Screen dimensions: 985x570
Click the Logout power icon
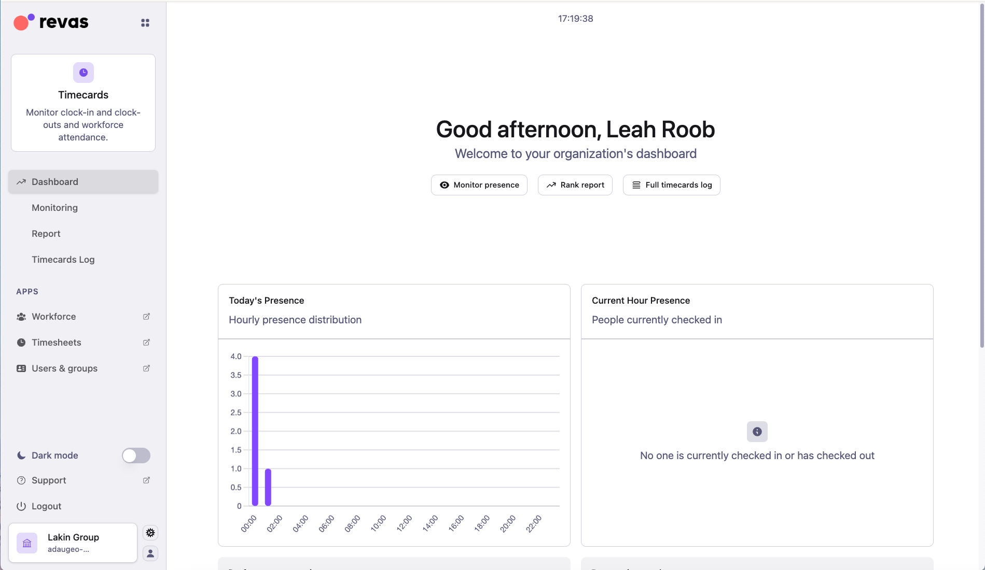(21, 506)
